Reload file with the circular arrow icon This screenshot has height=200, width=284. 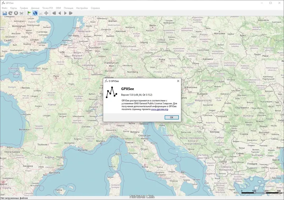pos(10,13)
